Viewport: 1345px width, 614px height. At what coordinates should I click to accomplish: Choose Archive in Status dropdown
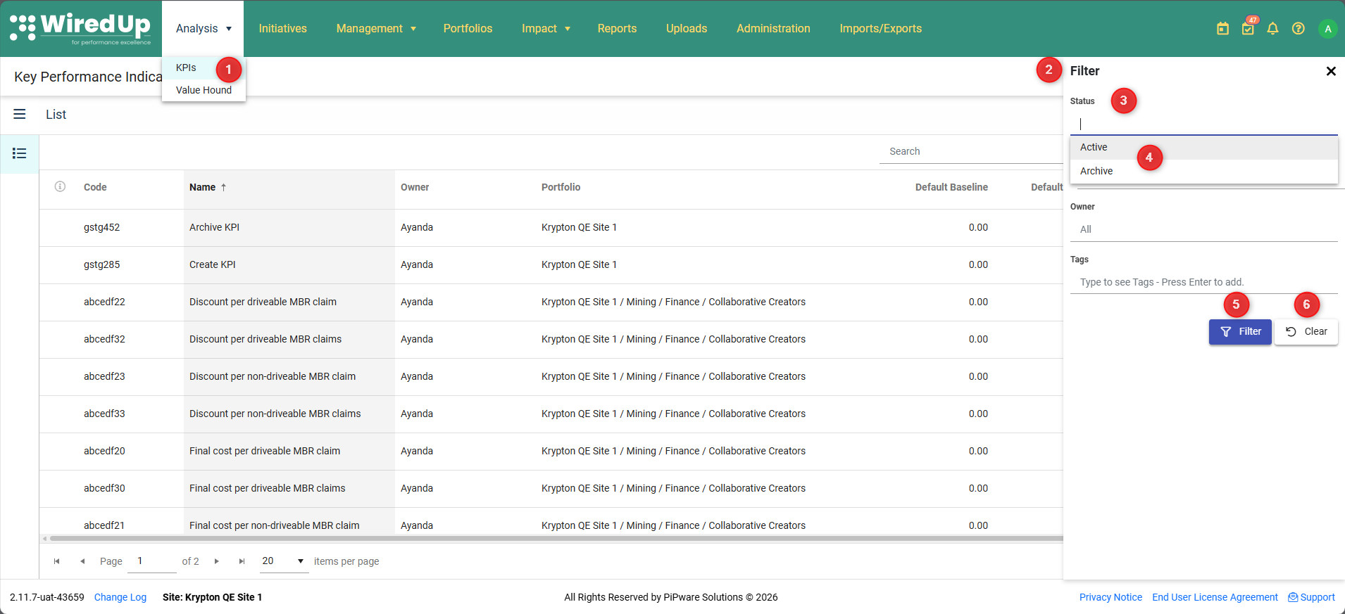point(1204,171)
